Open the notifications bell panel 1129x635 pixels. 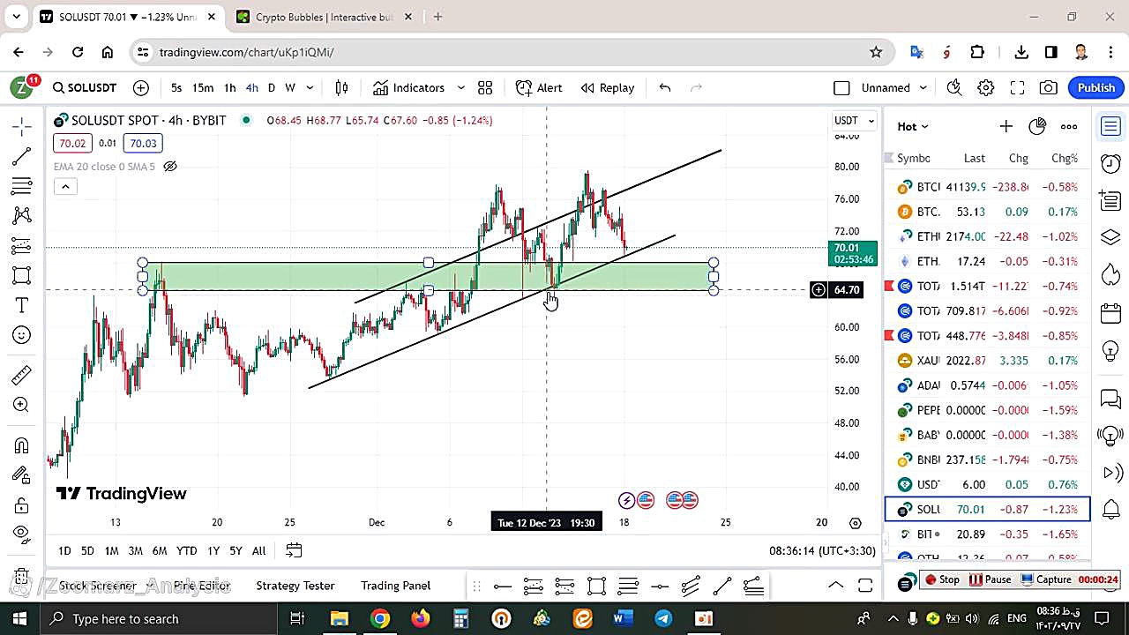(1110, 509)
